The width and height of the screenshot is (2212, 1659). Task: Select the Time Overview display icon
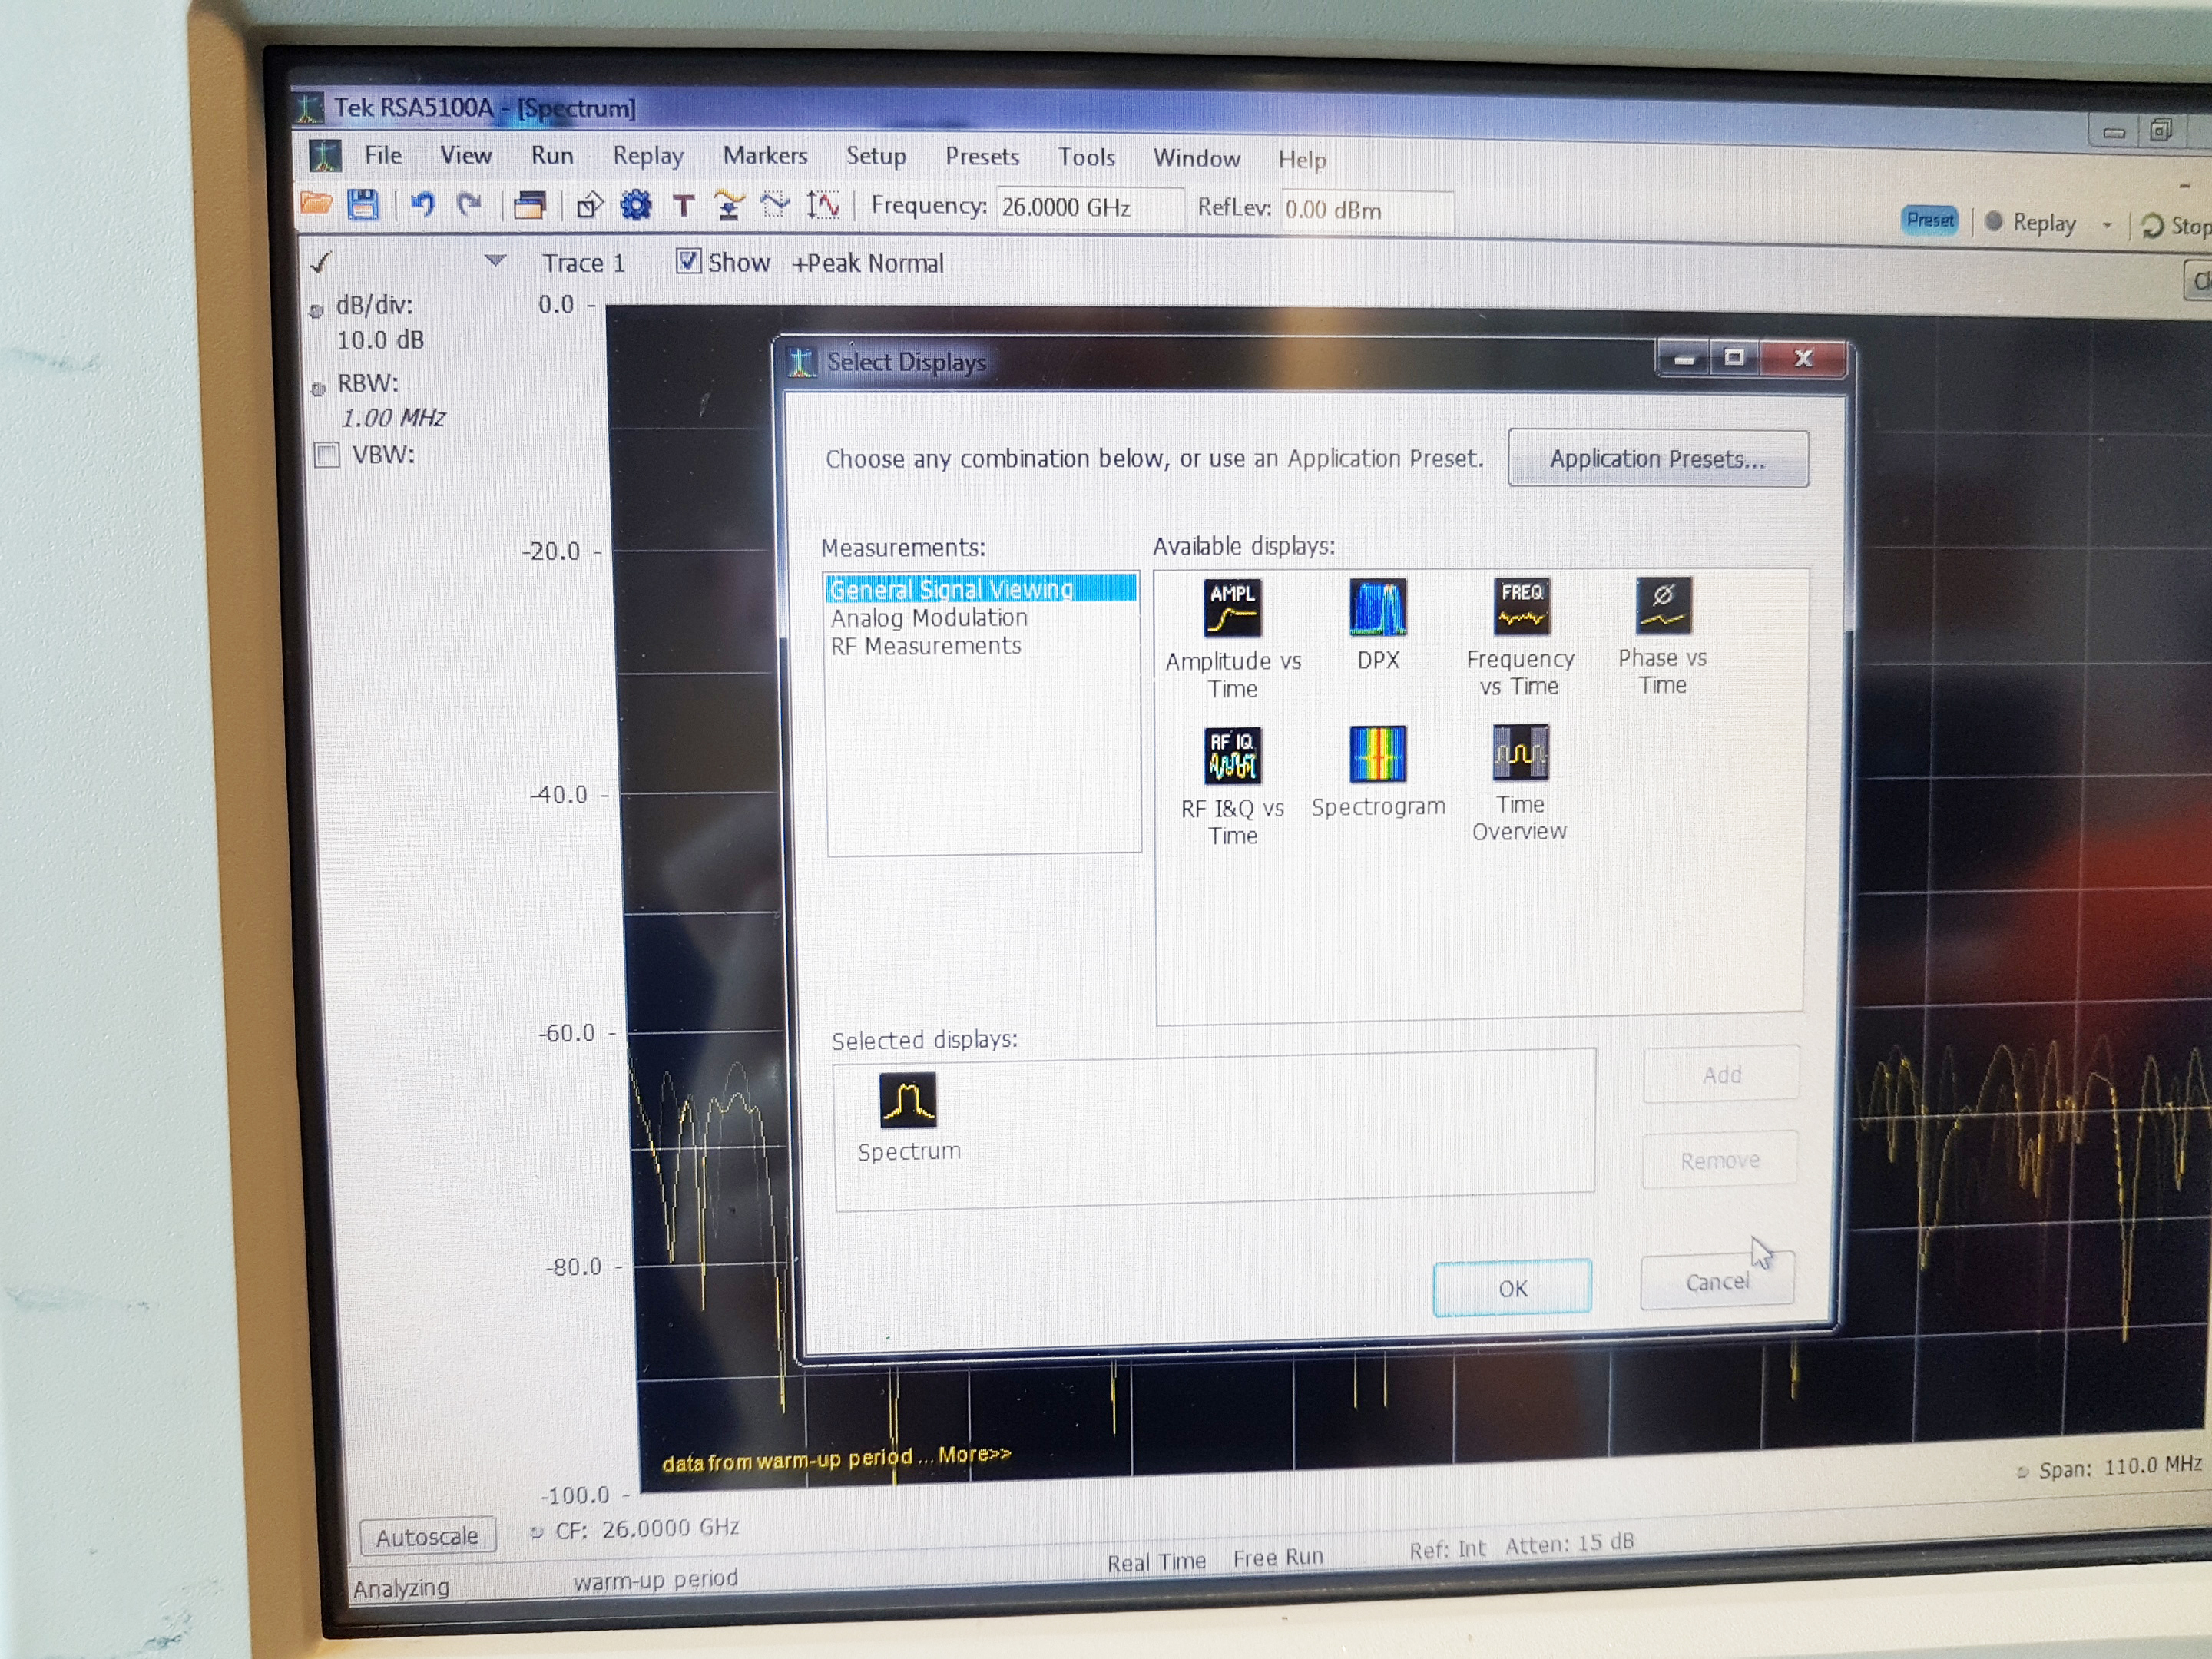pos(1520,752)
